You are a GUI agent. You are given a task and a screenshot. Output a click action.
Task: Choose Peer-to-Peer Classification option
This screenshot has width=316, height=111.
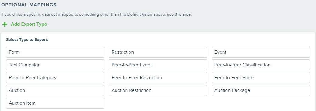pyautogui.click(x=261, y=65)
